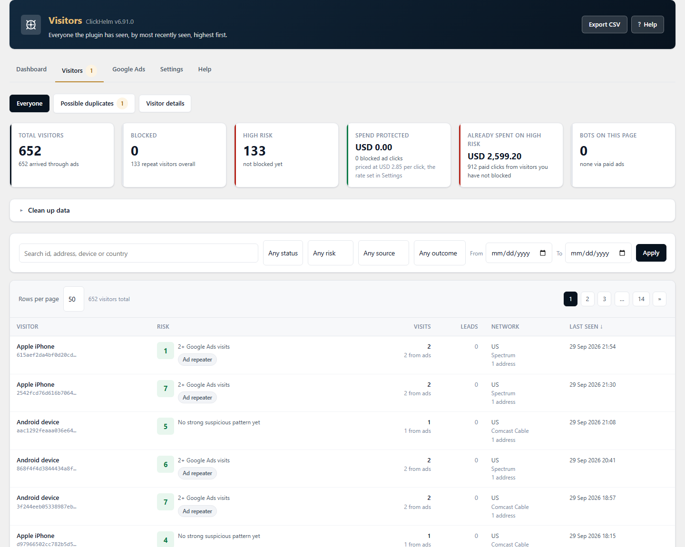Open the Google Ads tab
The height and width of the screenshot is (547, 685).
(x=129, y=69)
